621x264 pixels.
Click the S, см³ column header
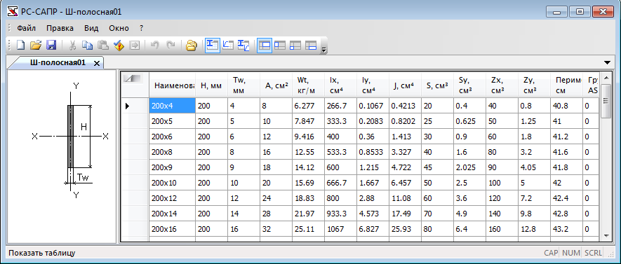tap(437, 85)
